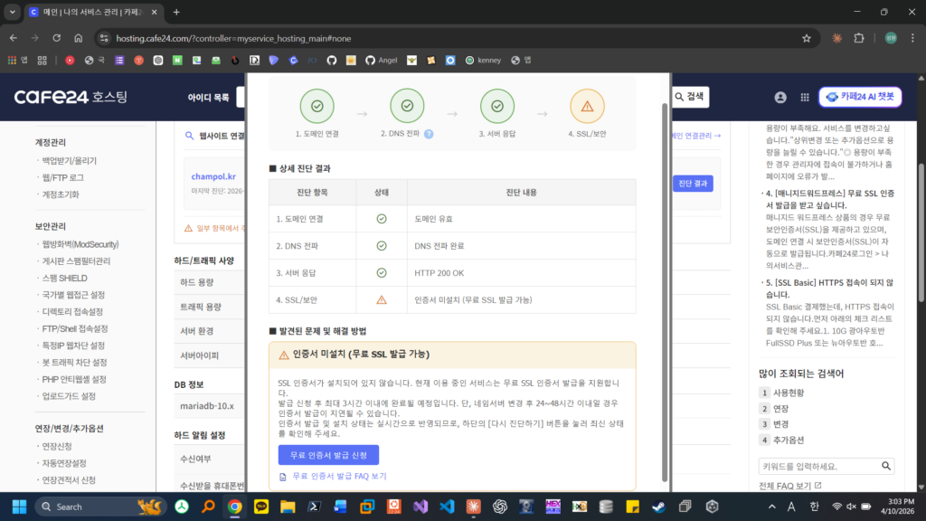Viewport: 926px width, 521px height.
Task: Open KakaoTalk from the taskbar
Action: tap(261, 507)
